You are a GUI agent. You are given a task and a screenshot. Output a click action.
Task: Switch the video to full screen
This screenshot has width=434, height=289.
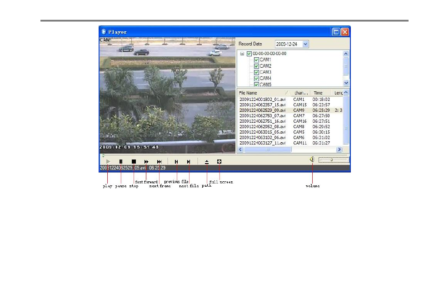coord(219,161)
